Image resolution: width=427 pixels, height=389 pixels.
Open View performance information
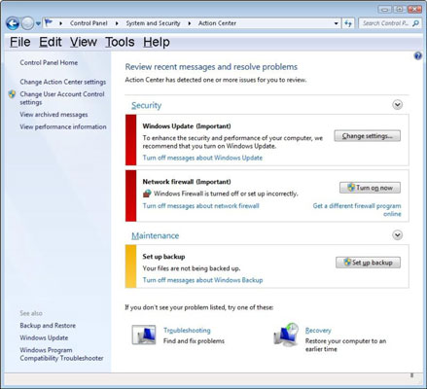pos(63,126)
